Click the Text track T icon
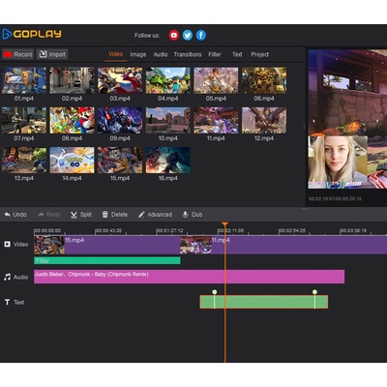The height and width of the screenshot is (387, 387). 7,302
